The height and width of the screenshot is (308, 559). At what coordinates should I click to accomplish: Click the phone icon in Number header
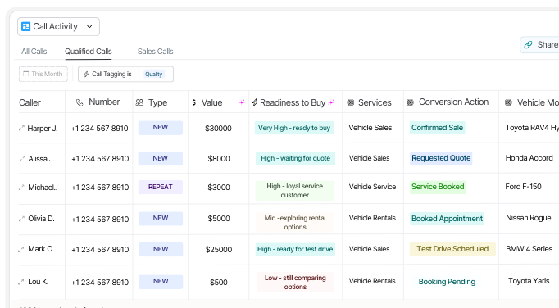80,102
